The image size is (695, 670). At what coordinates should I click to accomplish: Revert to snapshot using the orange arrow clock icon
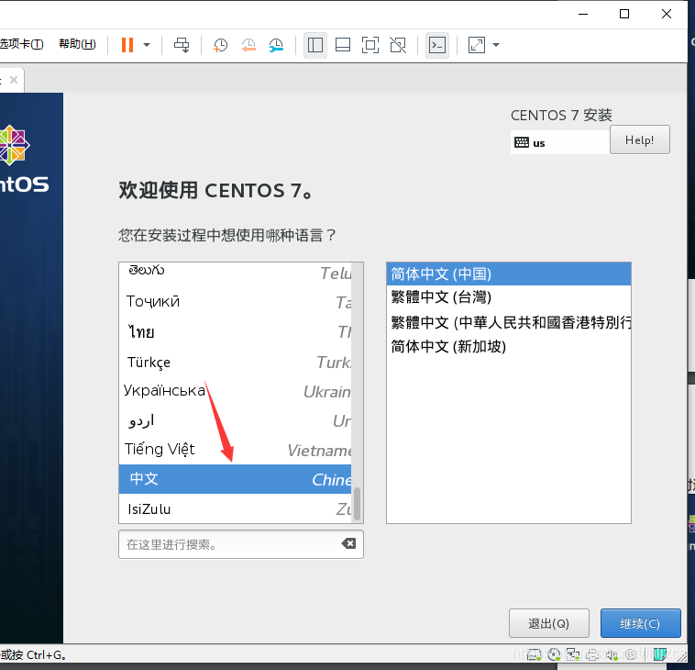click(248, 45)
